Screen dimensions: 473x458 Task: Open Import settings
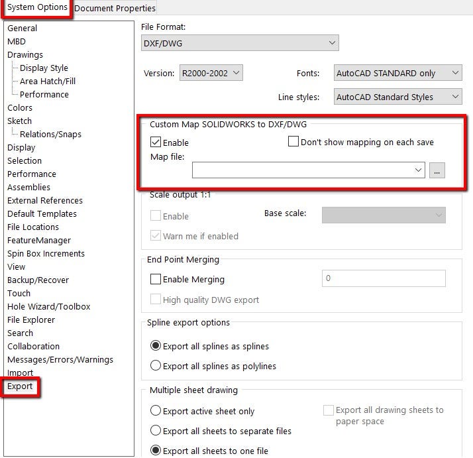(21, 373)
